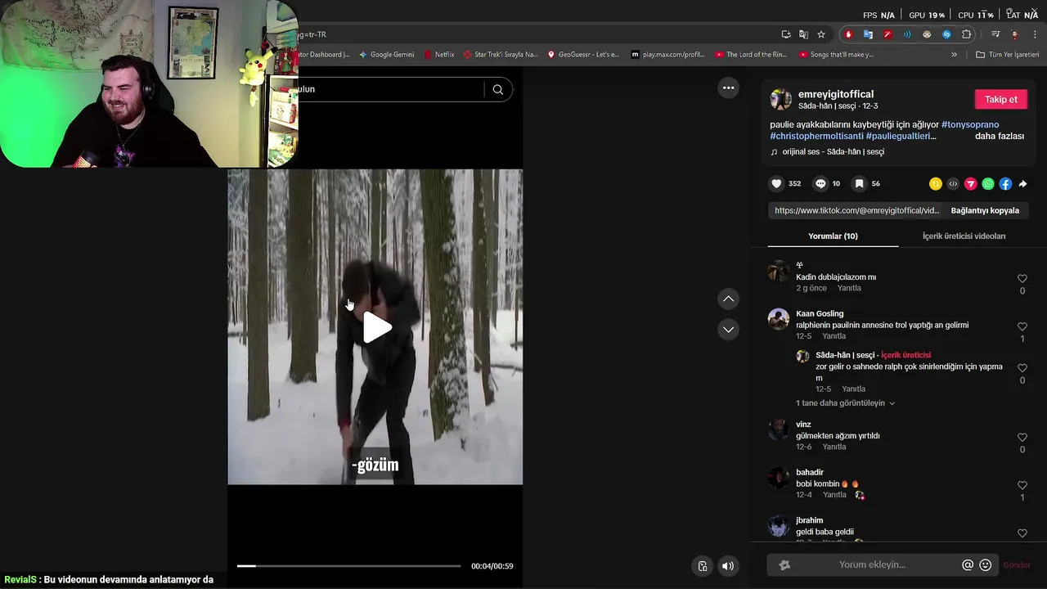
Task: Like bahadir's comment
Action: coord(1022,486)
